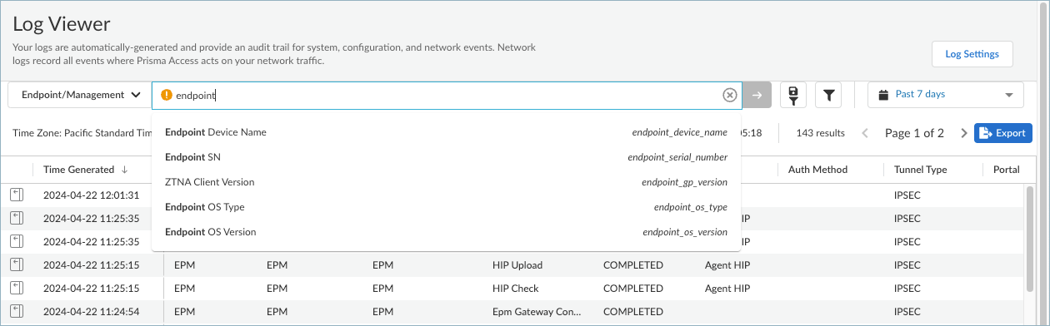Screen dimensions: 1050x326
Task: Click the '143 results' count
Action: (x=820, y=133)
